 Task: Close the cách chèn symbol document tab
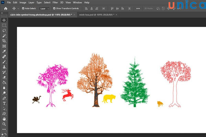tap(74, 15)
